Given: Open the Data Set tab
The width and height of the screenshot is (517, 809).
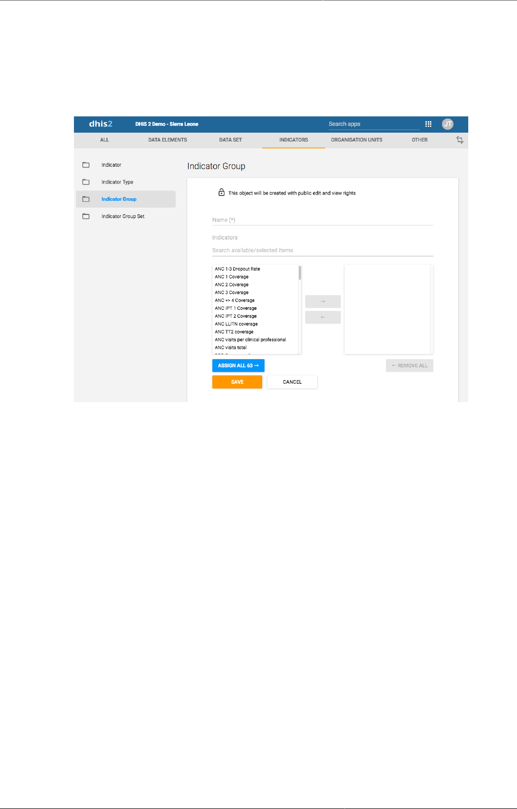Looking at the screenshot, I should (231, 140).
